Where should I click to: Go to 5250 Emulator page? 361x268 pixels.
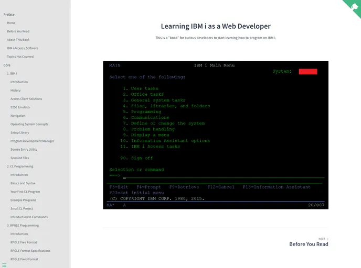[20, 107]
